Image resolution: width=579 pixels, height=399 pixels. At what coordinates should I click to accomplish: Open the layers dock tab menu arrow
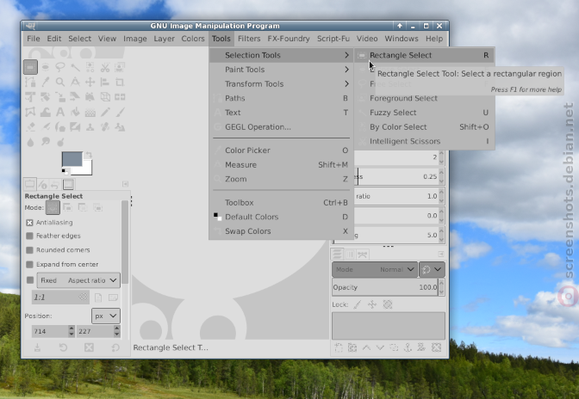click(x=441, y=255)
